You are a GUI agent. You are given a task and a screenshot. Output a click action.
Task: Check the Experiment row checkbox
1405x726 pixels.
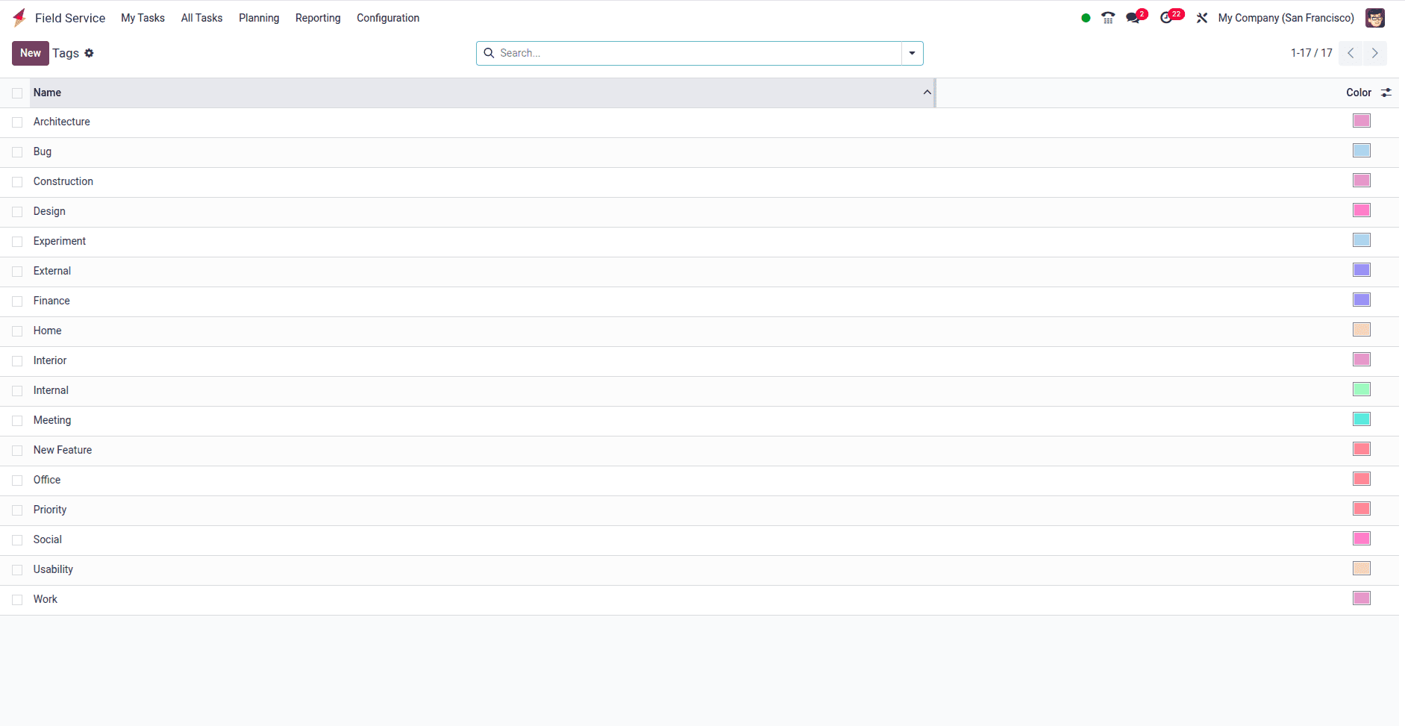pyautogui.click(x=17, y=242)
